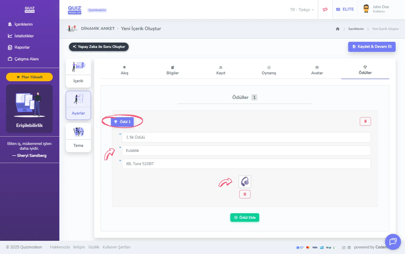This screenshot has height=254, width=405.
Task: Click the announcements megaphone icon
Action: [325, 10]
